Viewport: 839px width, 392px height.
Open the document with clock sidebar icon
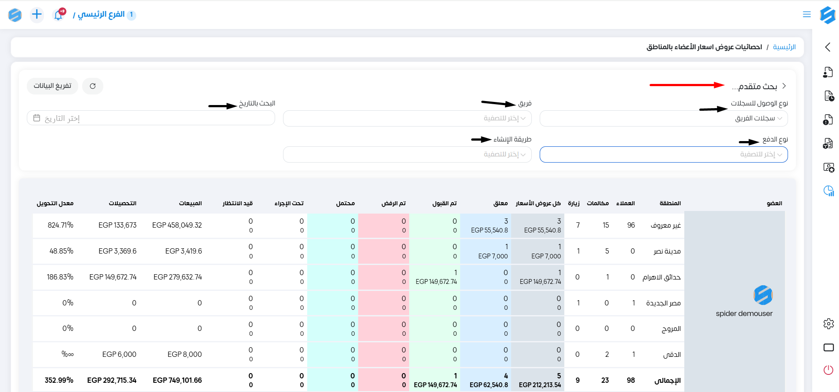(828, 96)
